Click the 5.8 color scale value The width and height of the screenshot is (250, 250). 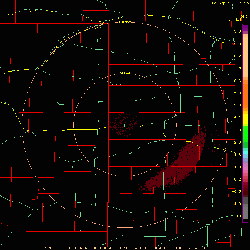point(237,93)
